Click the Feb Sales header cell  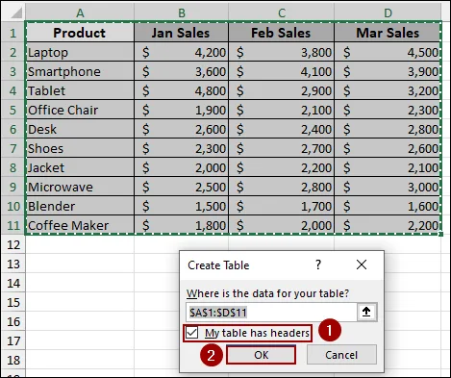click(281, 33)
